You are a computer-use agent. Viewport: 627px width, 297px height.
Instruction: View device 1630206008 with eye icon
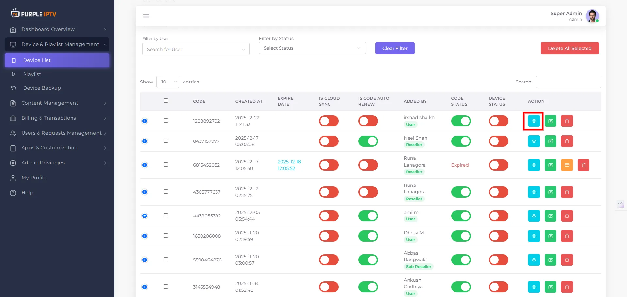coord(534,236)
